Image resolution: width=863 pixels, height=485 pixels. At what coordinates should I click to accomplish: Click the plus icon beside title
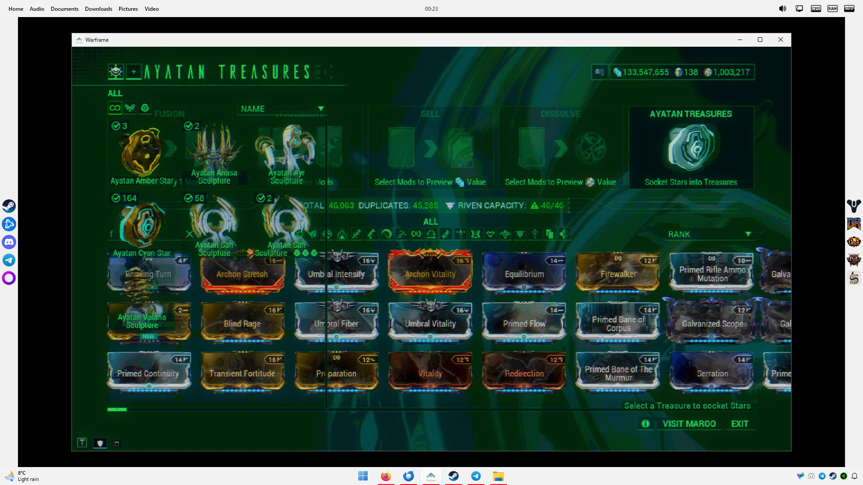point(133,72)
